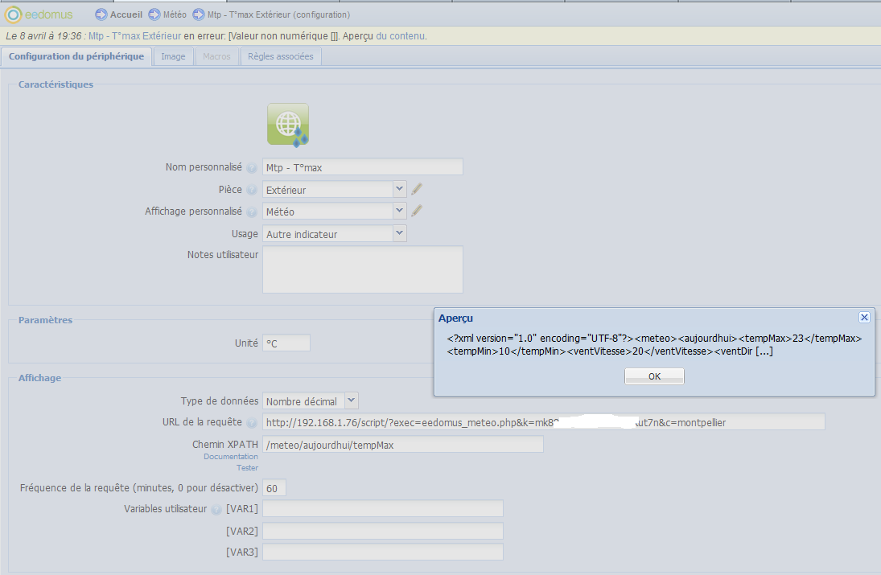Click the Notes utilisateur text area
Image resolution: width=881 pixels, height=575 pixels.
[x=363, y=269]
